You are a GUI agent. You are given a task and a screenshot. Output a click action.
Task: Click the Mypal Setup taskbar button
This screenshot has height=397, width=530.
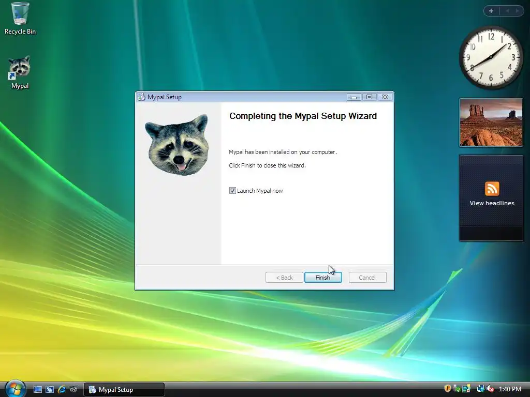(x=124, y=390)
